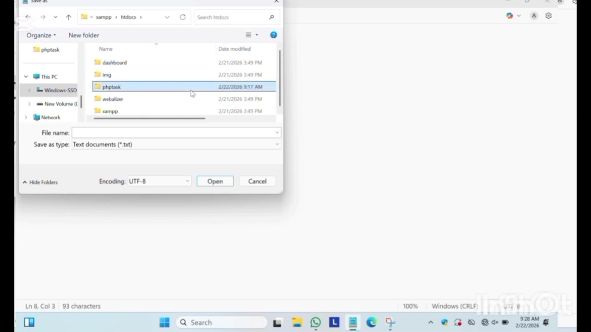591x332 pixels.
Task: Open Snipping Tool from taskbar
Action: pyautogui.click(x=390, y=322)
